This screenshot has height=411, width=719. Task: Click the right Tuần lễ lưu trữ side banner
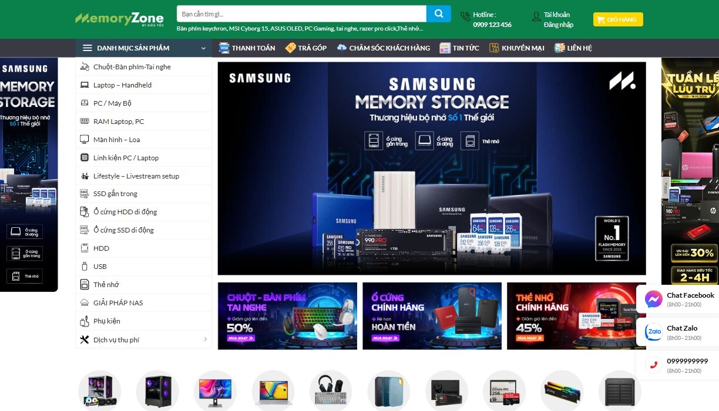click(x=690, y=171)
